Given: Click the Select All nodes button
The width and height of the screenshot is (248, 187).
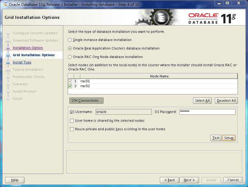Looking at the screenshot, I should click(202, 100).
